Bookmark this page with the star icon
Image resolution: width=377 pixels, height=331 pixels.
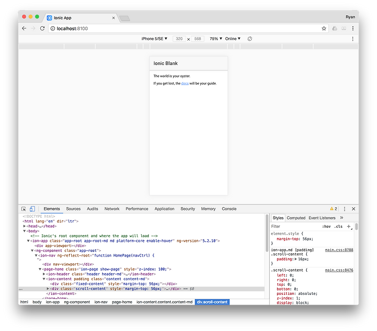324,28
